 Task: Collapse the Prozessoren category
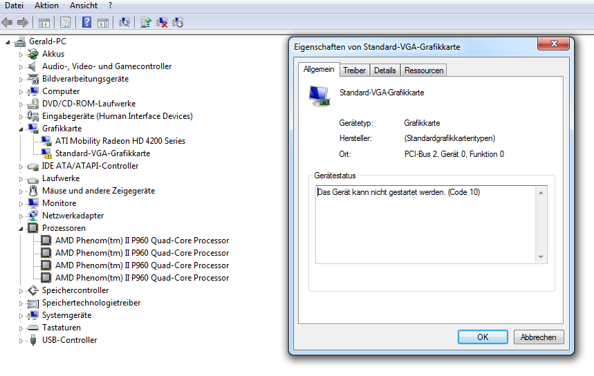point(21,229)
